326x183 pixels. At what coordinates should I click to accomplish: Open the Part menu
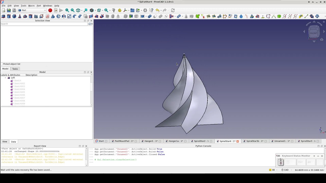point(39,6)
